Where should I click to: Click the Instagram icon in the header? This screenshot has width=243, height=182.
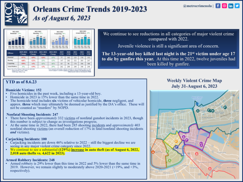(224, 6)
